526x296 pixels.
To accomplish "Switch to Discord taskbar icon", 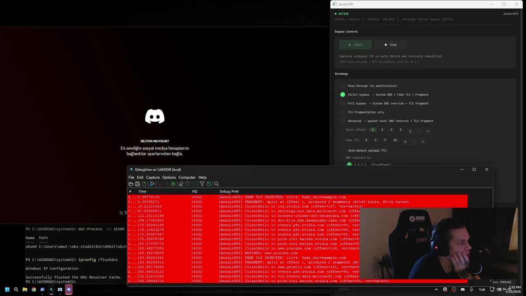I will point(69,289).
